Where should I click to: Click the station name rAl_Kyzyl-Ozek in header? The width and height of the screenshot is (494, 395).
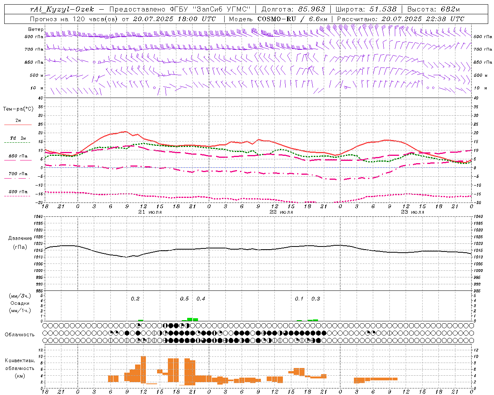tap(62, 9)
